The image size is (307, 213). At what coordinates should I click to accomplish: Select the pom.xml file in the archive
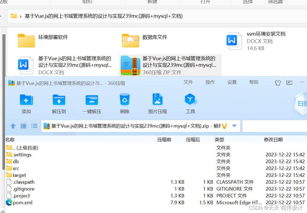tap(22, 203)
